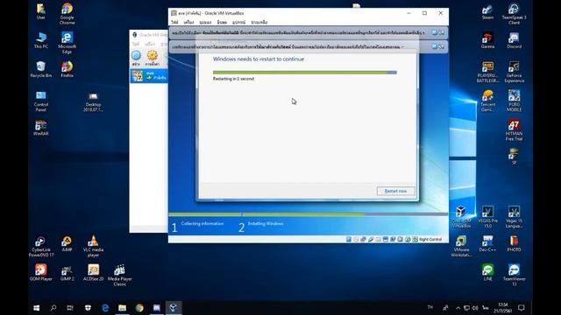Open This PC desktop icon
This screenshot has height=315, width=561.
pyautogui.click(x=41, y=40)
